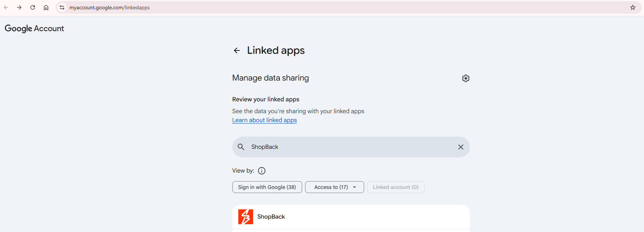Filter by Sign in with Google (38)
The width and height of the screenshot is (644, 232).
tap(267, 187)
